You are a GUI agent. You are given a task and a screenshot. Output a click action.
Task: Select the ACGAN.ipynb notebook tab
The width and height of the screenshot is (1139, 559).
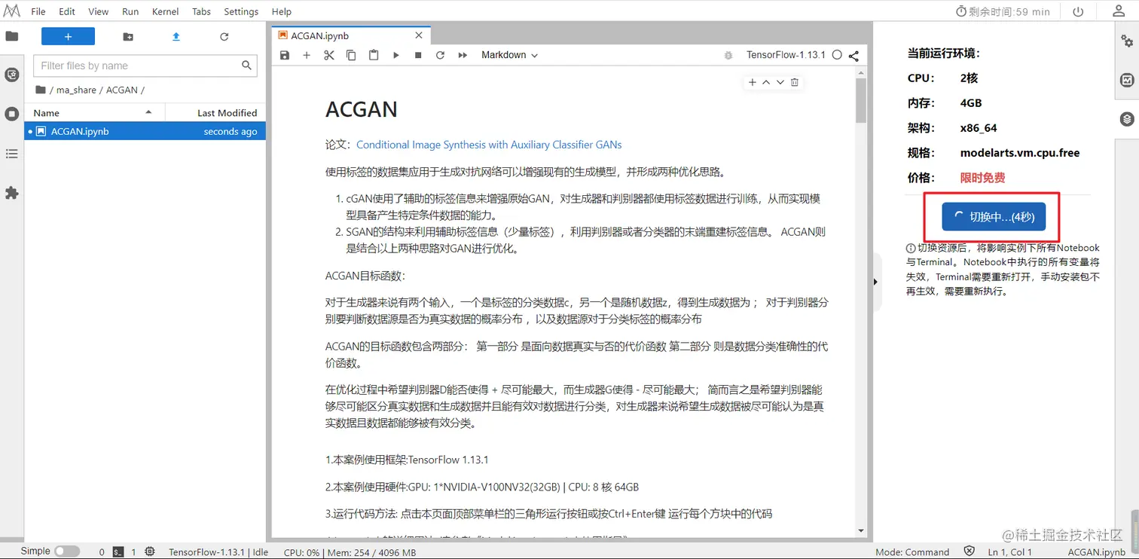point(351,35)
